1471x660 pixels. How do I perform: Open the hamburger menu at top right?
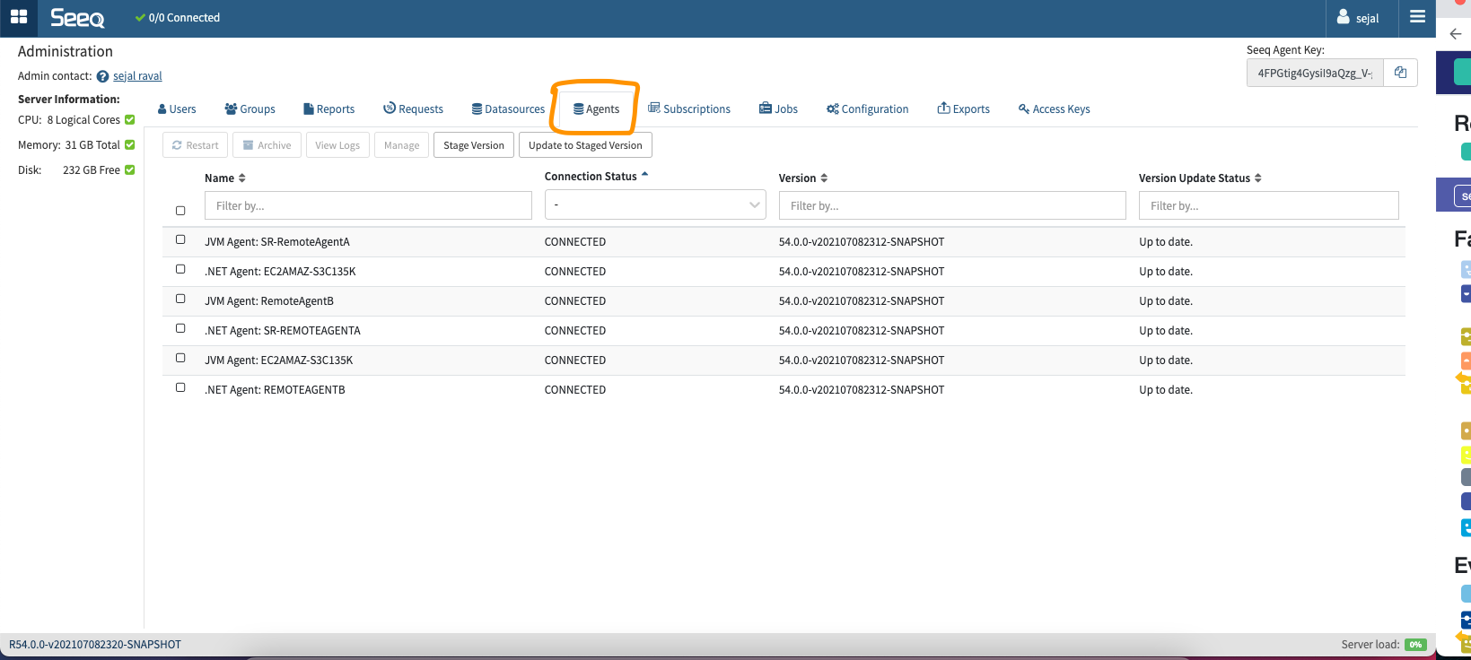[1417, 17]
